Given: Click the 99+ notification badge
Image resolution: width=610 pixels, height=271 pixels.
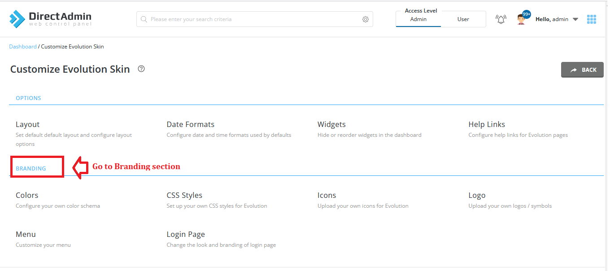Looking at the screenshot, I should tap(527, 14).
